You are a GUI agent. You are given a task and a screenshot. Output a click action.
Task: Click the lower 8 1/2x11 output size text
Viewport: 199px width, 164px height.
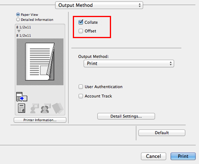(23, 35)
